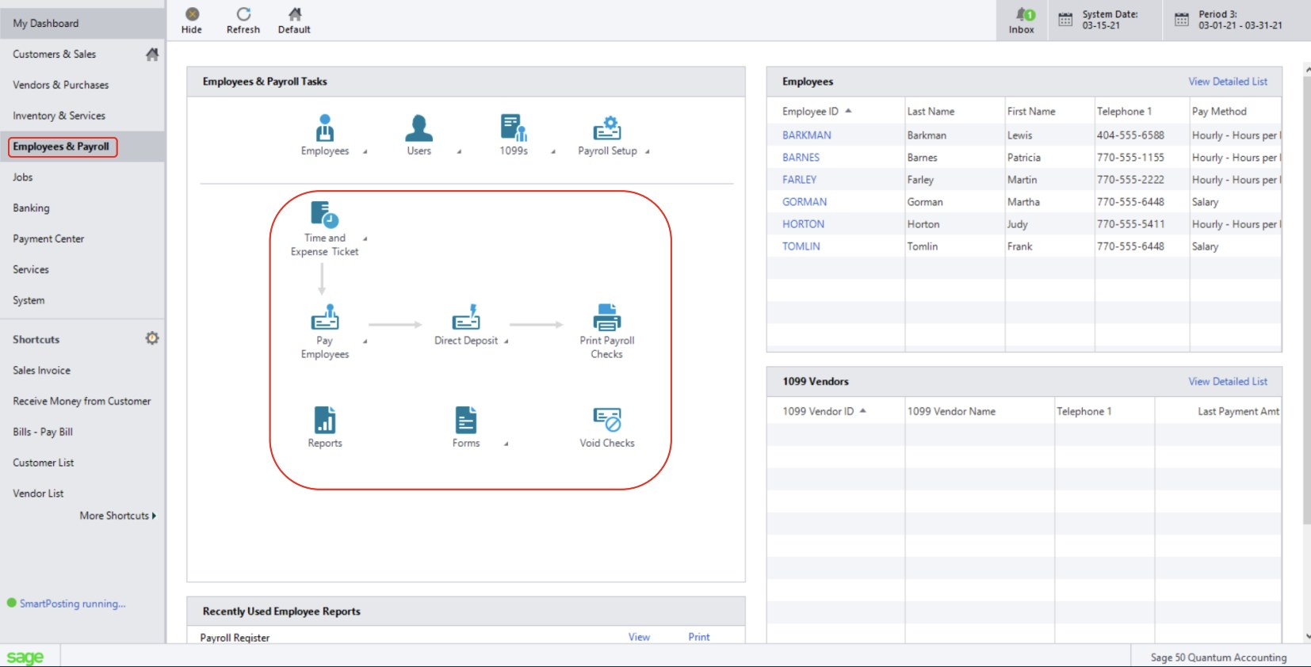The image size is (1311, 667).
Task: Go to Banking navigation item
Action: [x=31, y=208]
